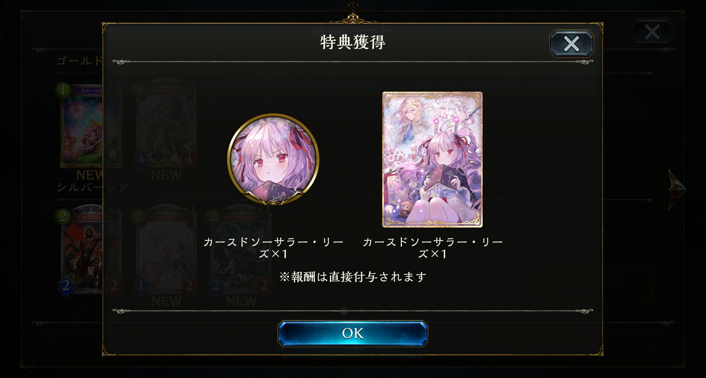
Task: Click the 特典獲得 dialog title
Action: [x=353, y=43]
